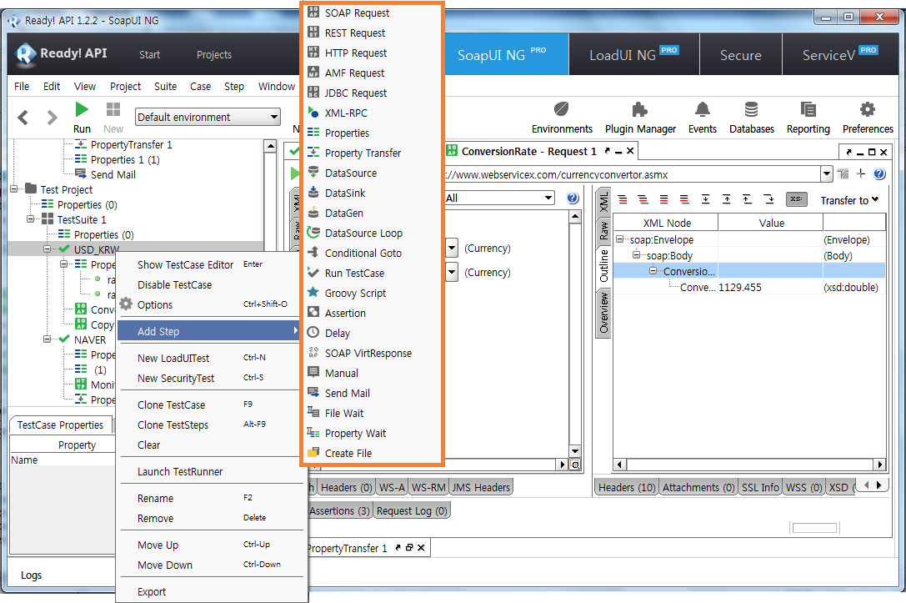Select the Outline vertical tab
Screen dimensions: 906x603
pyautogui.click(x=604, y=264)
